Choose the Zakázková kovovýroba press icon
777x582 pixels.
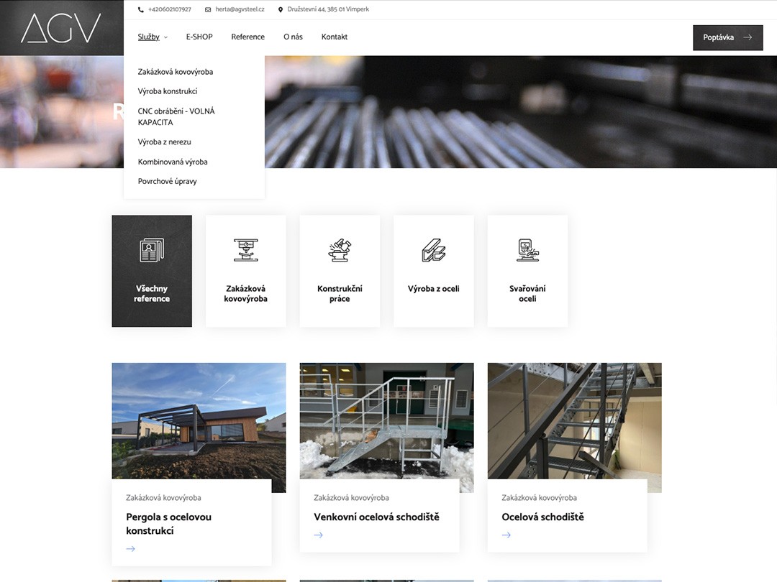(245, 250)
